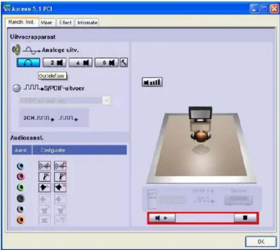Click the speaker icon beside Analoge uitv.
Screen dimensions: 280x250
(16, 50)
